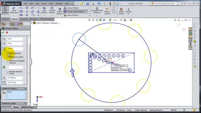
Task: Click the Zoom to Fit icon
Action: [x=89, y=20]
